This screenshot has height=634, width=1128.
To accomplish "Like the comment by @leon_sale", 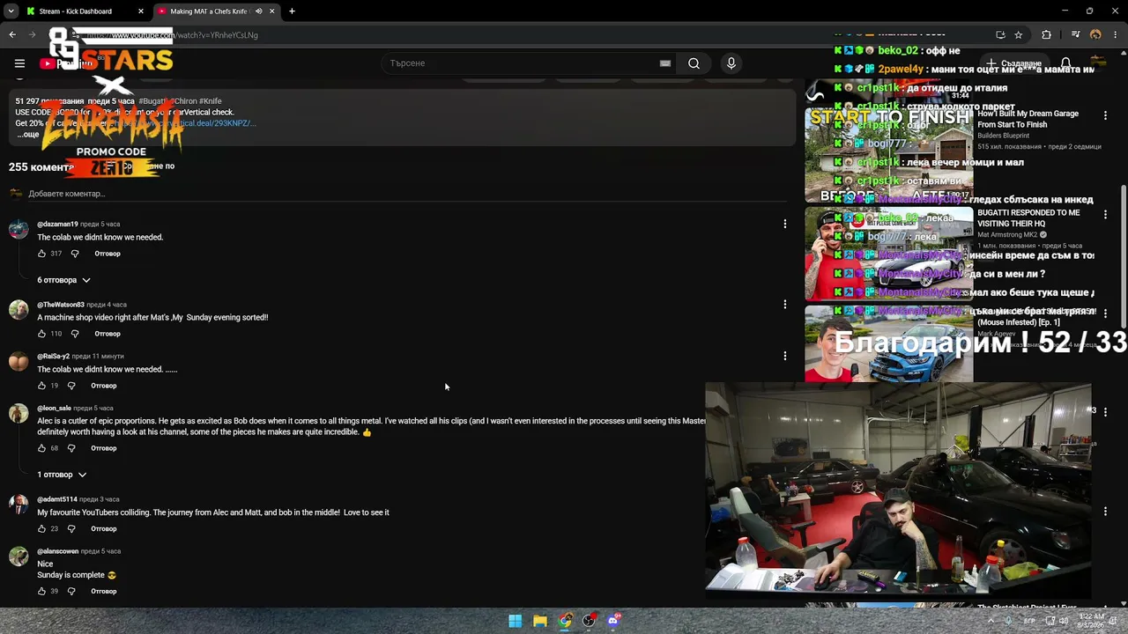I will click(x=41, y=448).
